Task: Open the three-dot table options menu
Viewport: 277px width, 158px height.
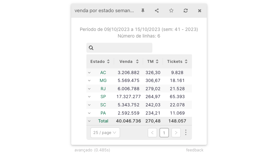Action: coord(186,132)
